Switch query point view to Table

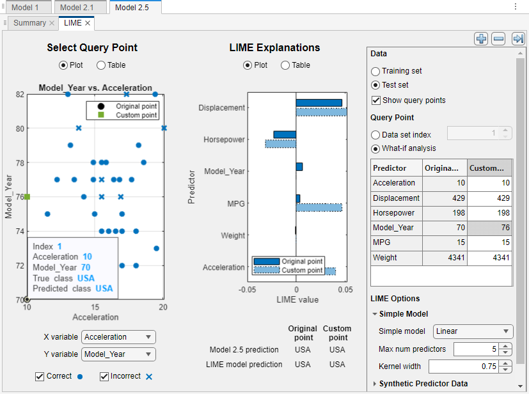(100, 65)
